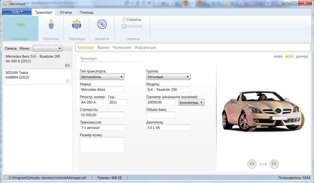Click the VehicleManager.sdf path in status bar
Viewport: 314px width, 183px height.
(47, 178)
